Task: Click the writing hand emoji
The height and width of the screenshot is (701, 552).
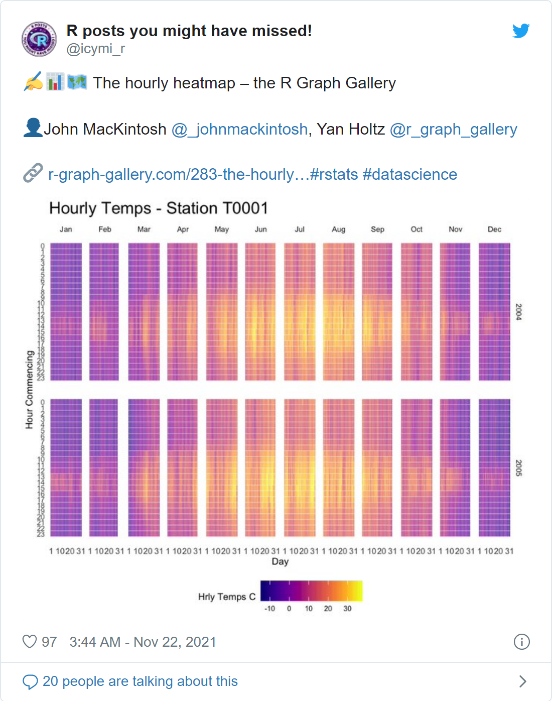Action: coord(33,82)
